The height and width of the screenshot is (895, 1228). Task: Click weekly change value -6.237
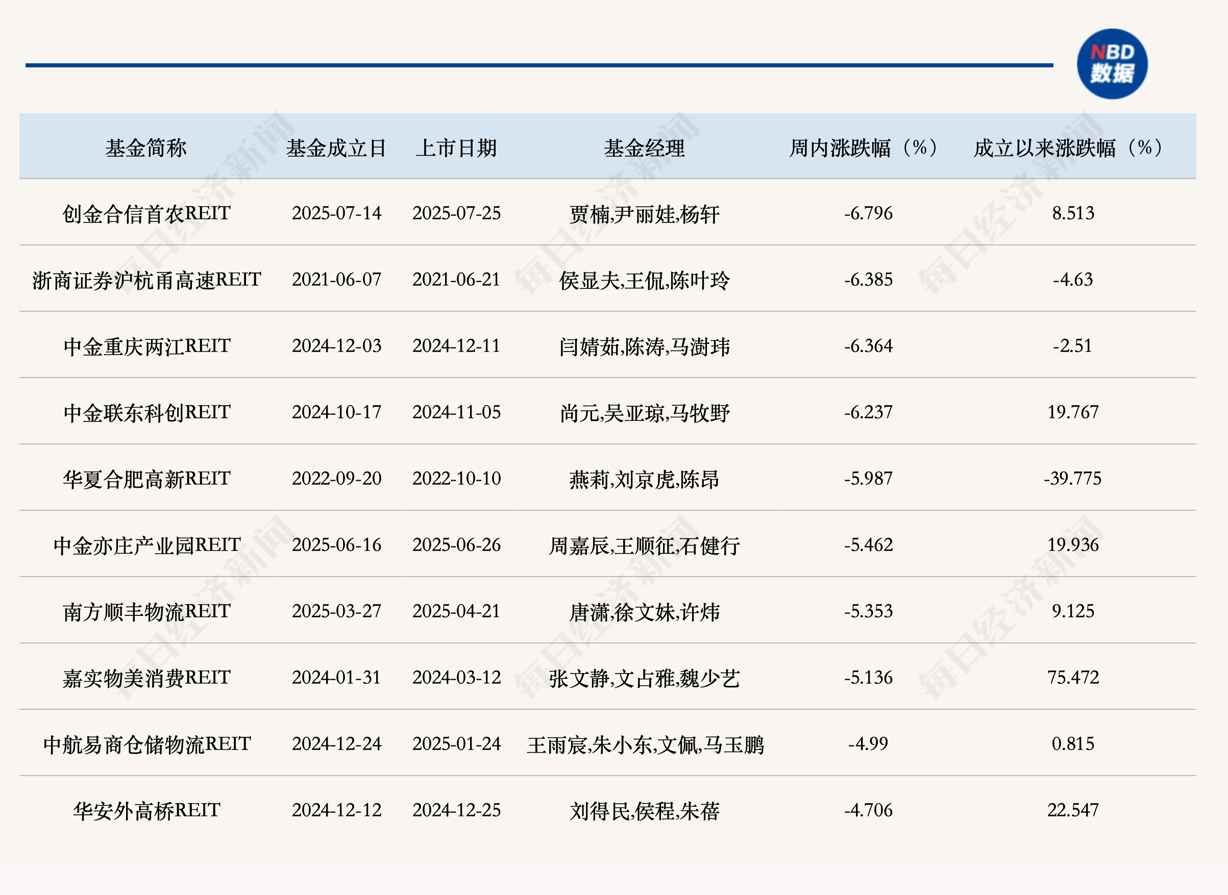pos(868,412)
